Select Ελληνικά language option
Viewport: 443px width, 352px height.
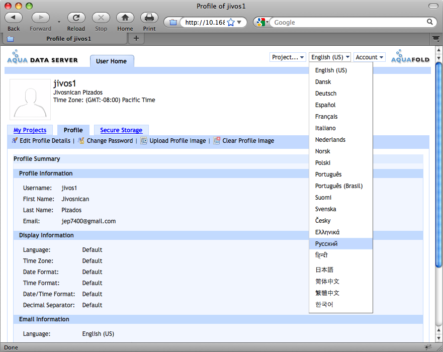[341, 232]
